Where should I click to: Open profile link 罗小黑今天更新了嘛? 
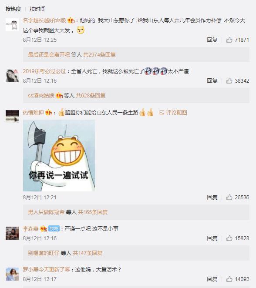pos(46,270)
